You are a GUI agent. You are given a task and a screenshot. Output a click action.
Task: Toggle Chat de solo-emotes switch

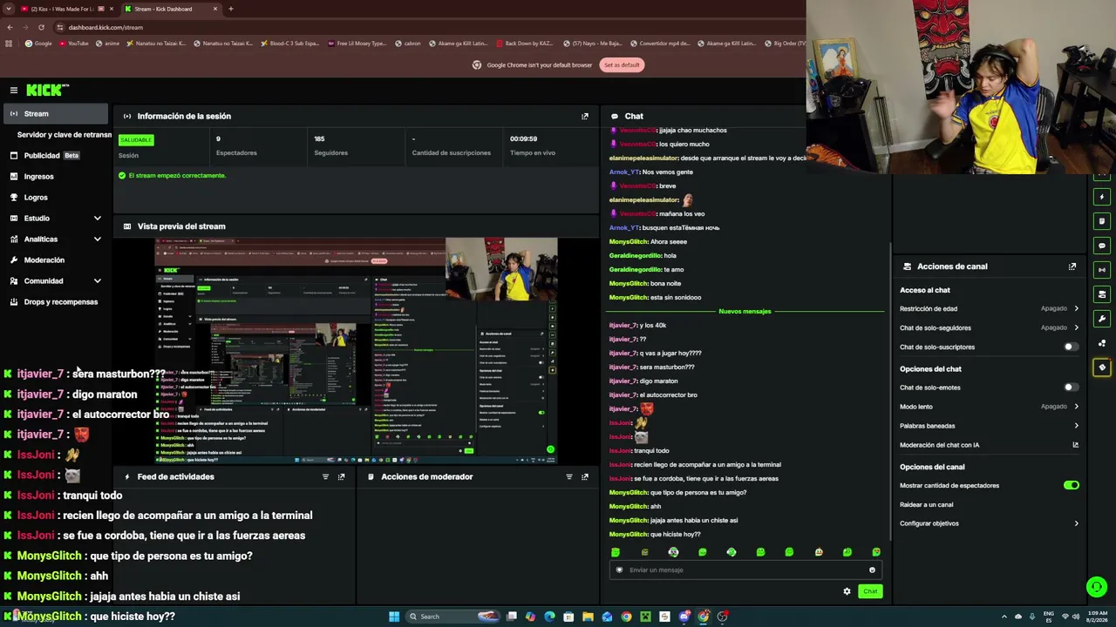click(x=1071, y=388)
